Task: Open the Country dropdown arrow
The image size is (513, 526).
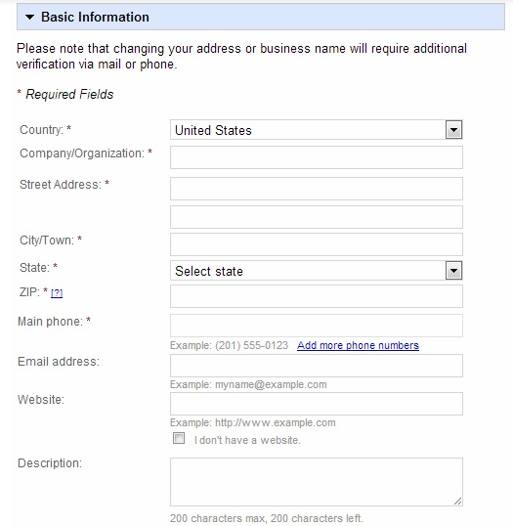Action: tap(454, 130)
